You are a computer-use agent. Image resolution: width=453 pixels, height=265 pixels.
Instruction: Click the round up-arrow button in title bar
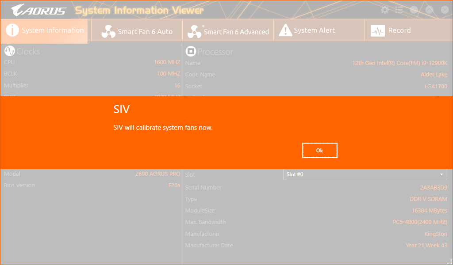coord(429,10)
